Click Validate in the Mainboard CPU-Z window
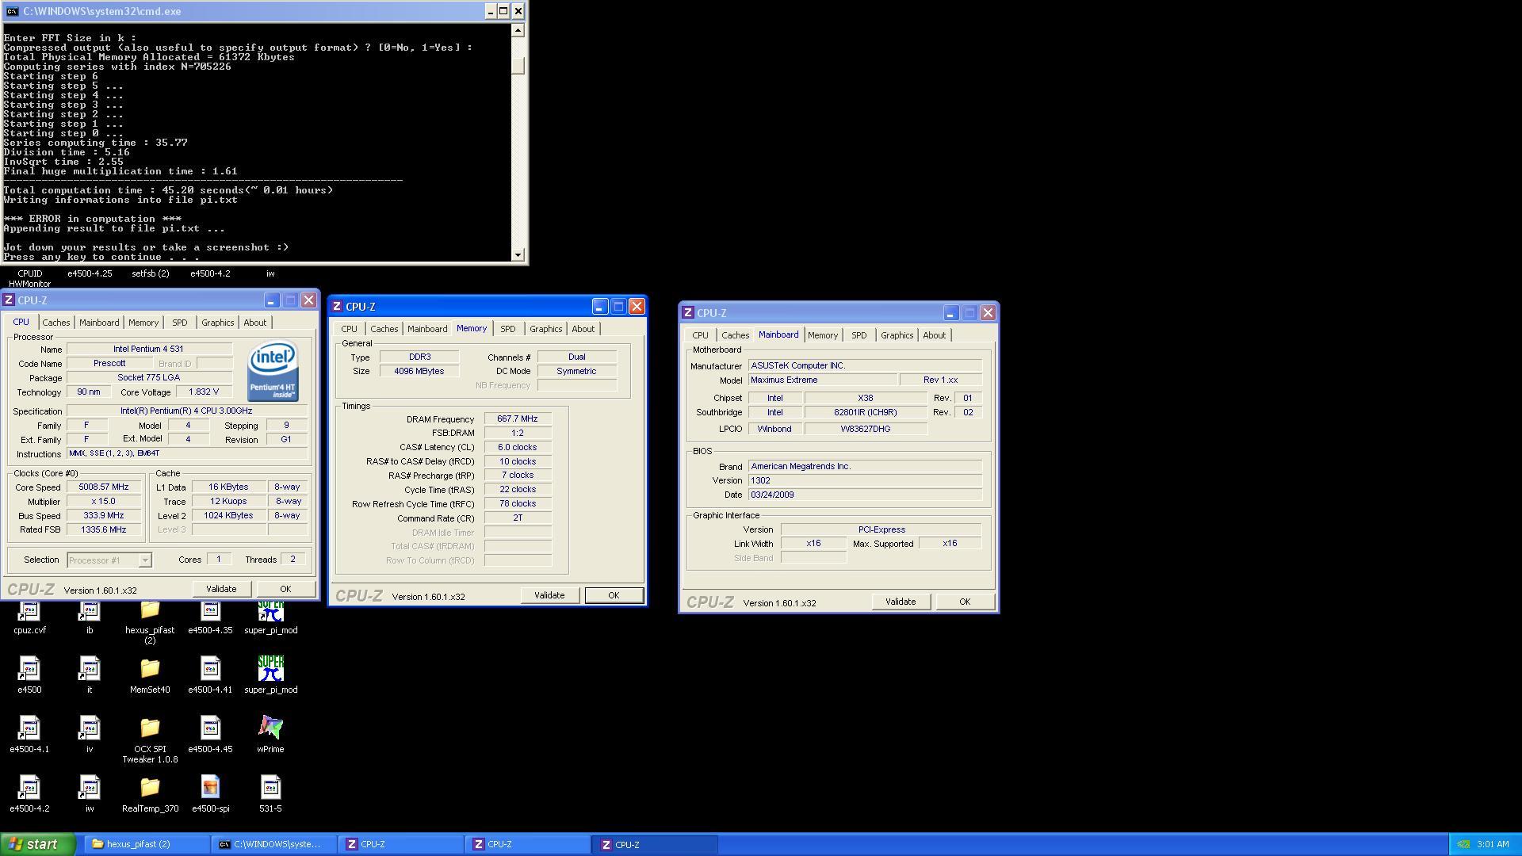This screenshot has height=856, width=1522. (901, 602)
